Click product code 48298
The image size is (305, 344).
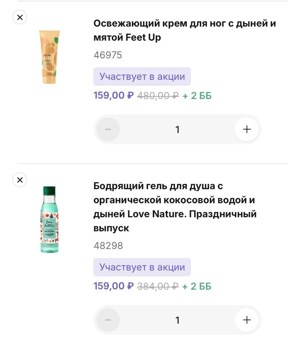tap(108, 246)
